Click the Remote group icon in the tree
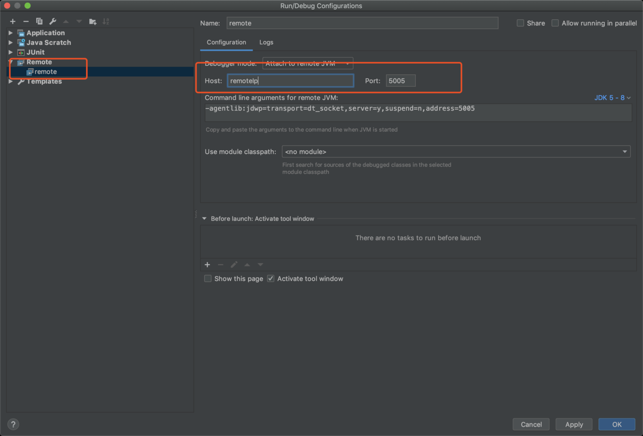 tap(21, 62)
